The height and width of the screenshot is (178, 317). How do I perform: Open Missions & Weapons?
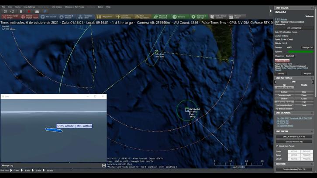coord(161,17)
